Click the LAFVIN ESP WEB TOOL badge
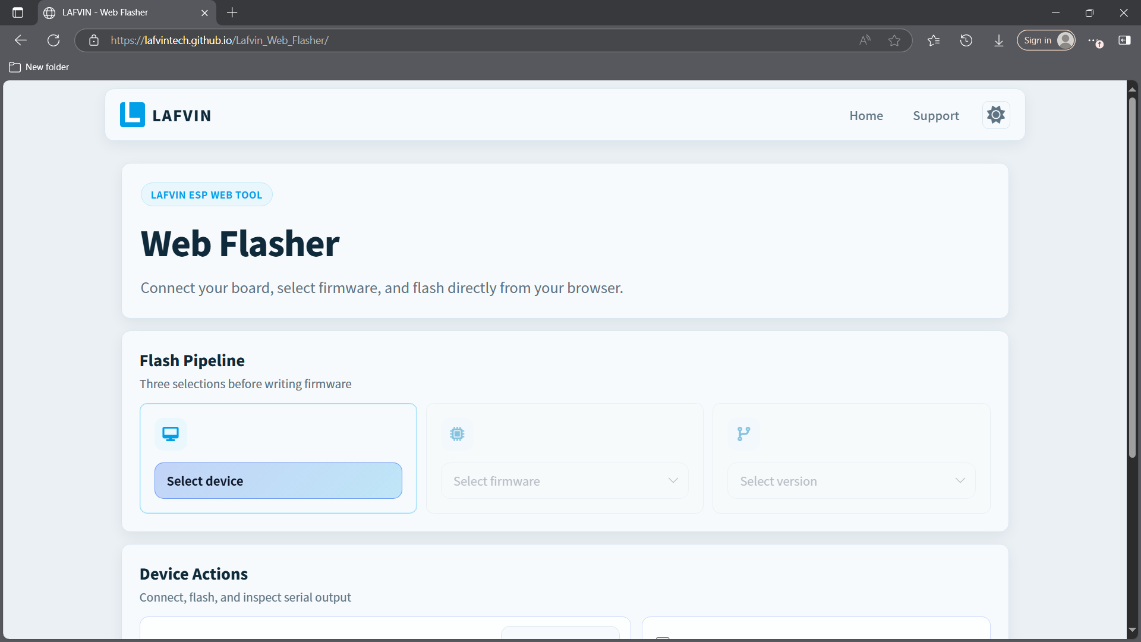This screenshot has width=1141, height=642. 206,195
